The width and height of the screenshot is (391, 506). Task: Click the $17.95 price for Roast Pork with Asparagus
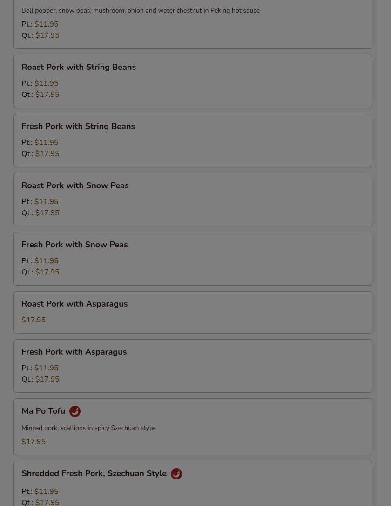pyautogui.click(x=34, y=320)
